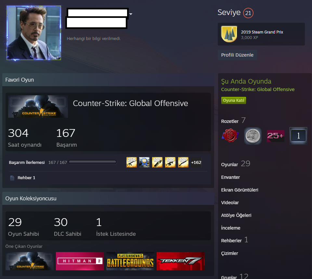This screenshot has width=312, height=279.
Task: Click the Oyuna Katıl button
Action: coord(233,100)
